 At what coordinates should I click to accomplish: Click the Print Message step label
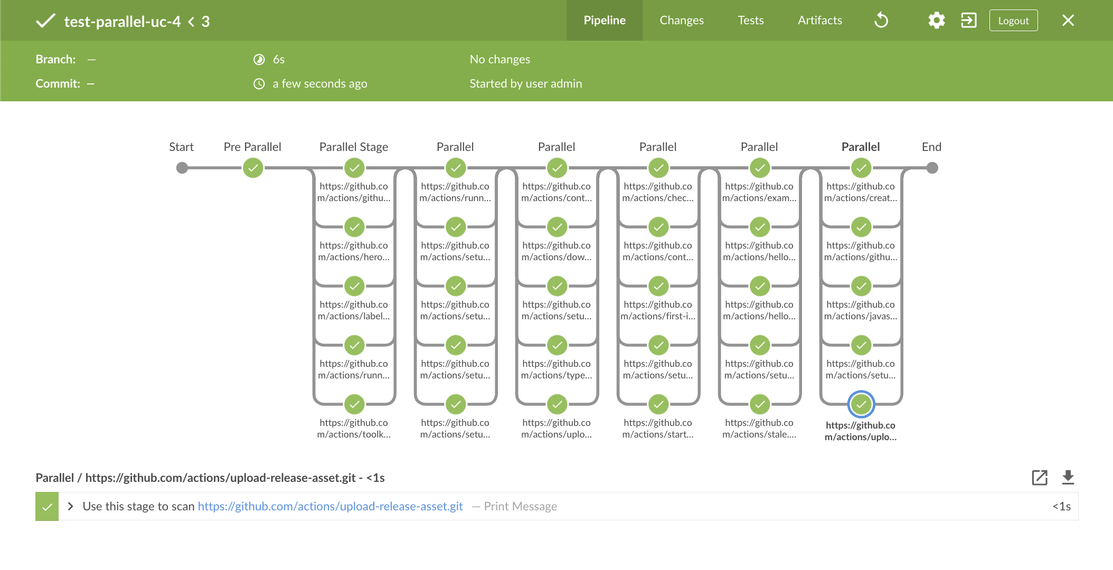coord(520,506)
